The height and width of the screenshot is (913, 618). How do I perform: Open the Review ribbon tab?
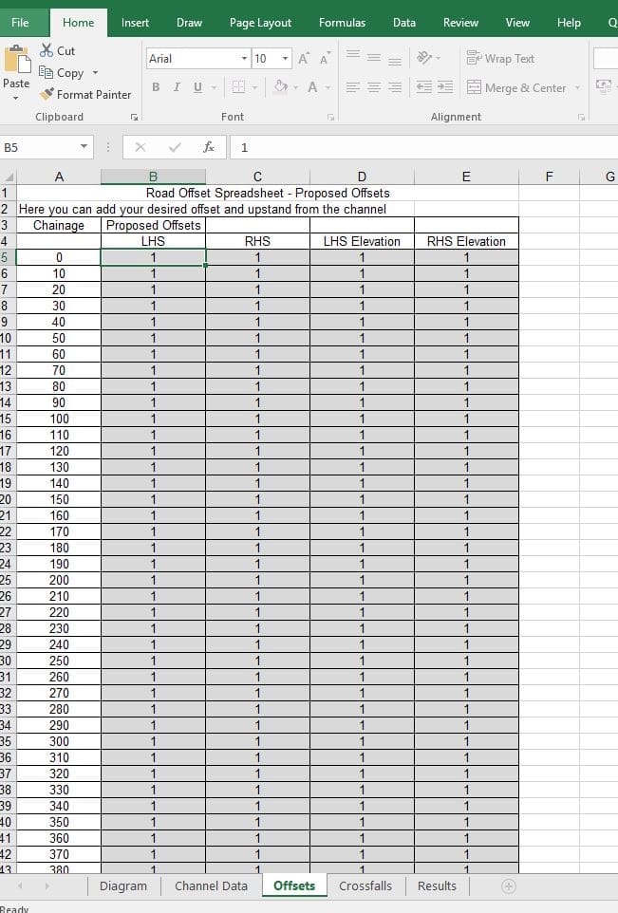[x=460, y=23]
